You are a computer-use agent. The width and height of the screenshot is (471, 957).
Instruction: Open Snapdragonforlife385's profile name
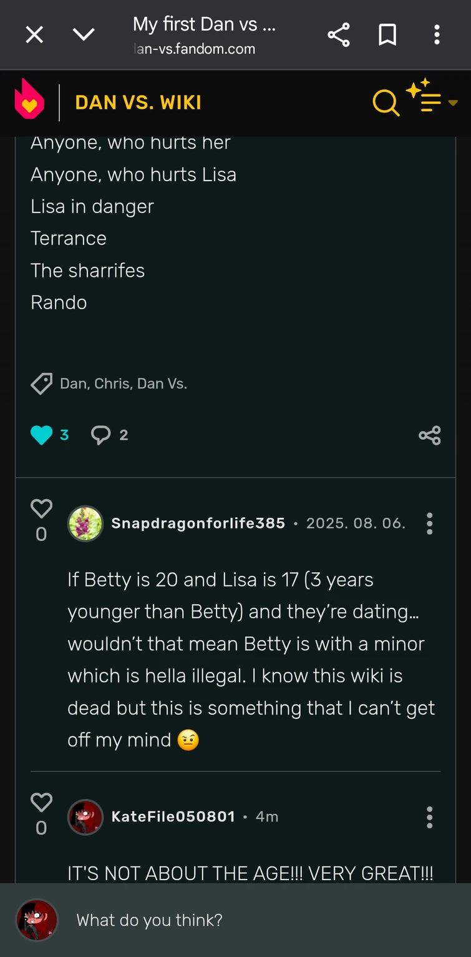point(198,523)
